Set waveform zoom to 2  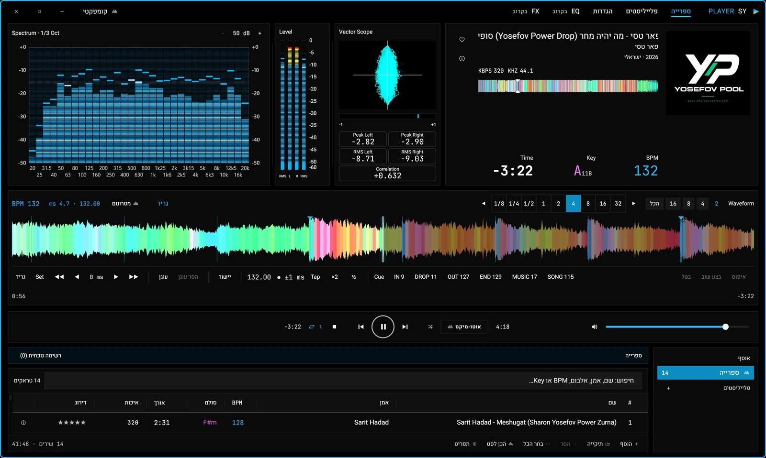pos(717,204)
